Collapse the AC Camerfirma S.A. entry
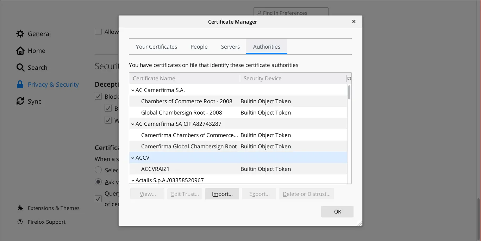Screen dimensions: 481x241 133,90
